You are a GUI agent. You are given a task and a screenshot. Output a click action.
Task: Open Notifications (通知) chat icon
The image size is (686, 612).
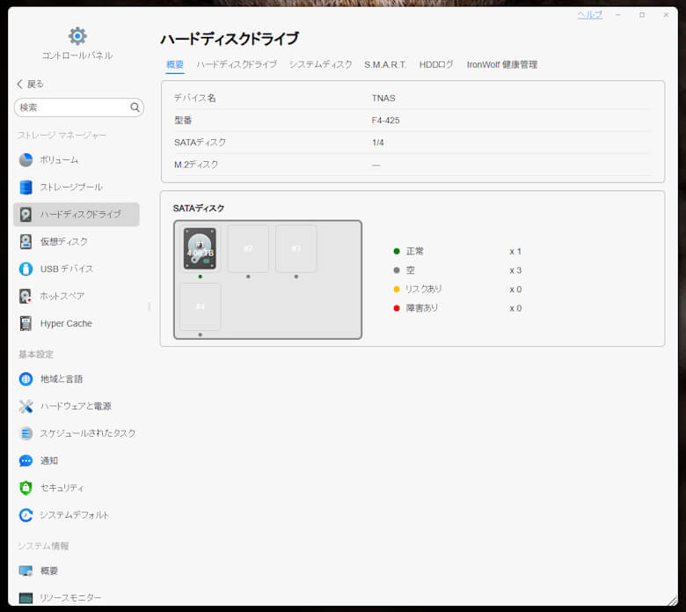(x=26, y=461)
